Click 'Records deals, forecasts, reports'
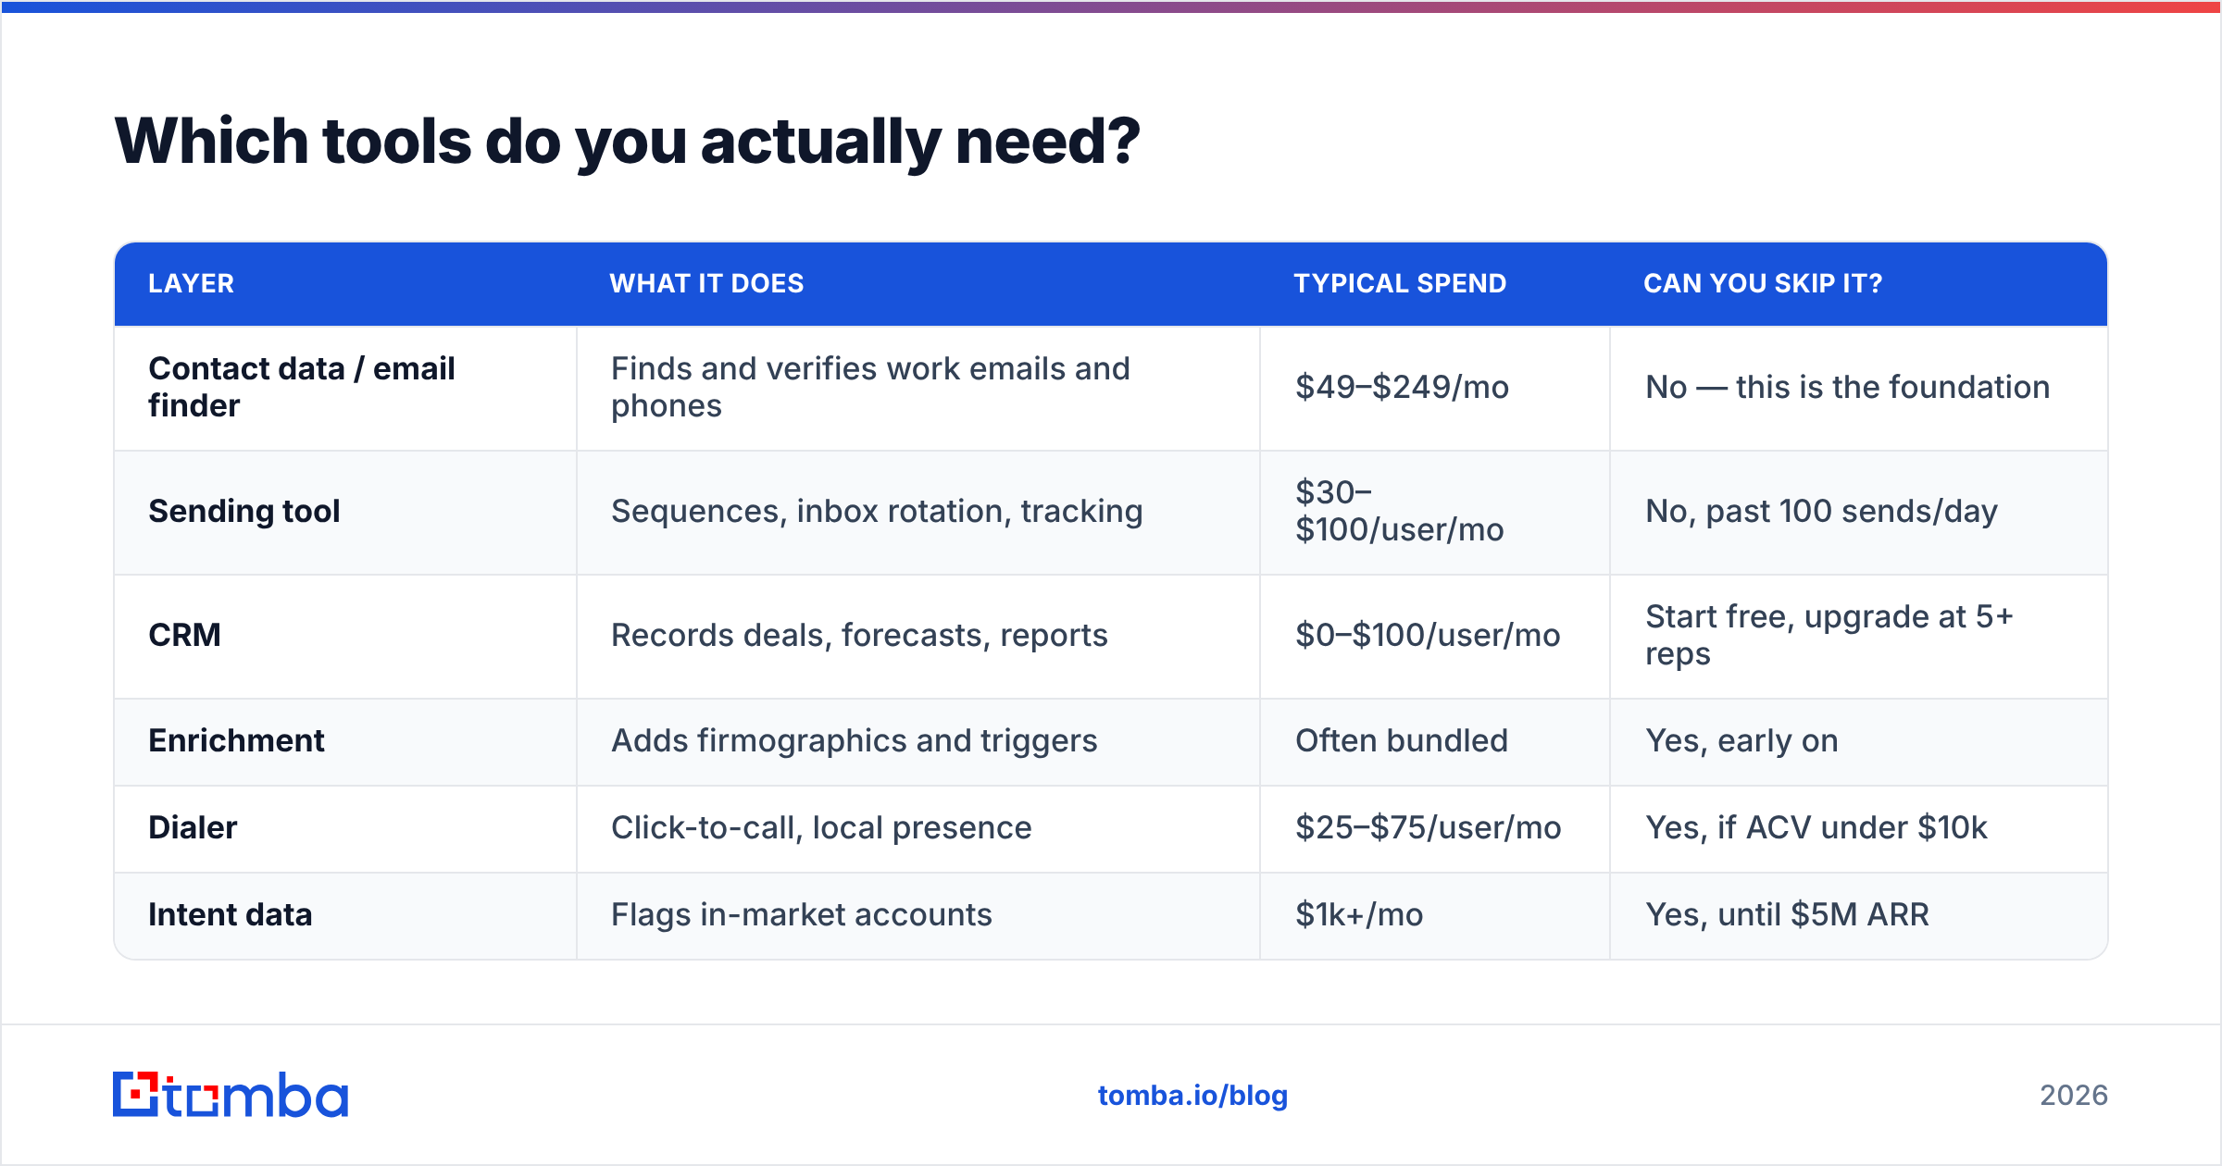The width and height of the screenshot is (2222, 1166). click(859, 635)
